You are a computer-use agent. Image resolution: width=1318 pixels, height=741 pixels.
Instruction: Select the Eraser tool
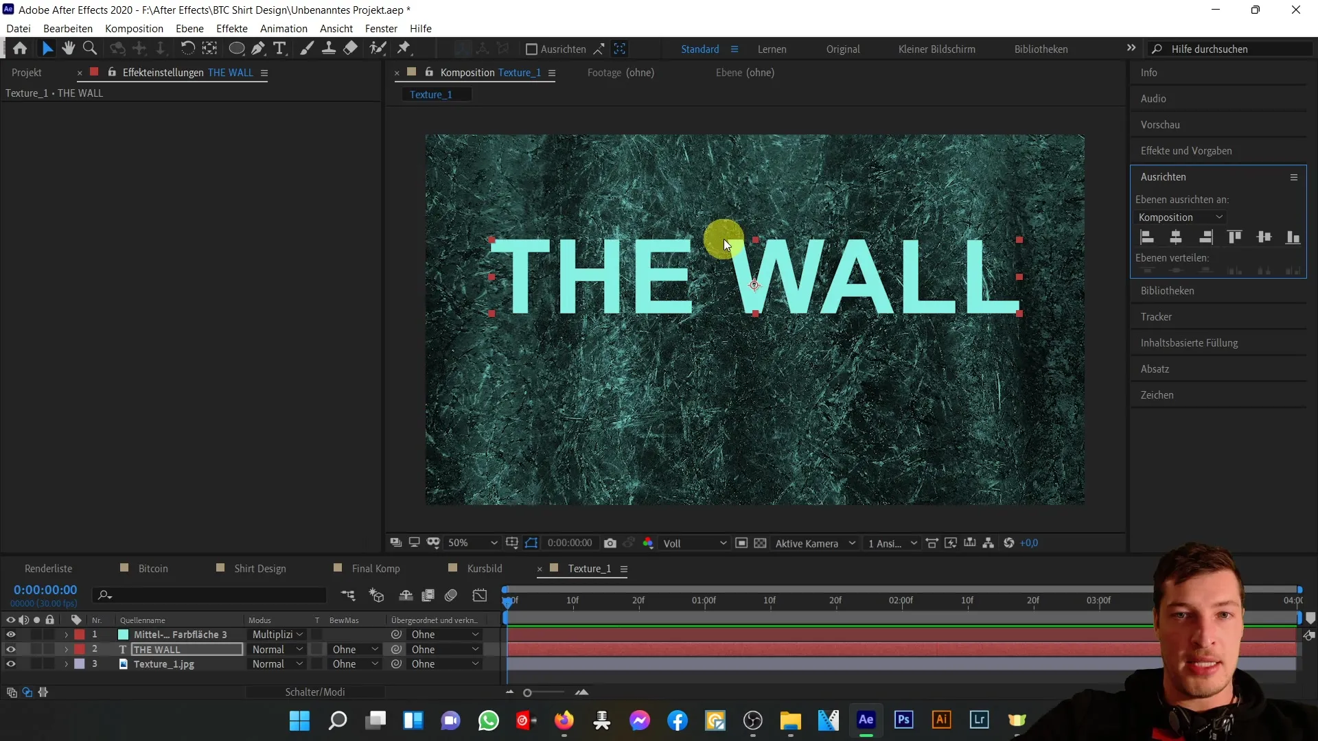tap(351, 49)
